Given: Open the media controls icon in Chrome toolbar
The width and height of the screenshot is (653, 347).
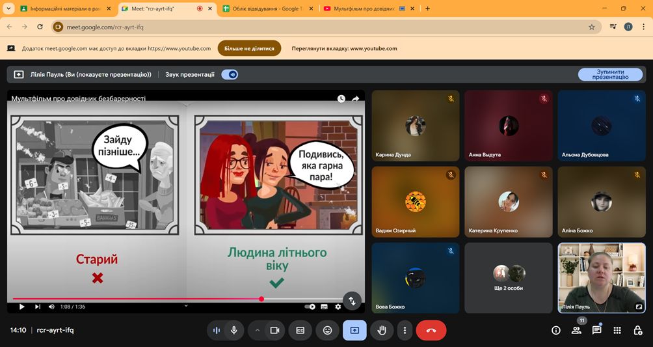Looking at the screenshot, I should pos(613,27).
